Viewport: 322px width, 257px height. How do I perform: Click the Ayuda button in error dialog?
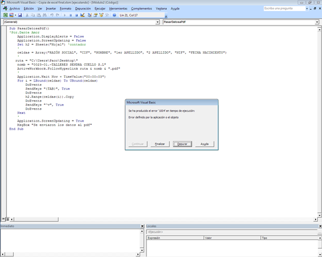(204, 144)
